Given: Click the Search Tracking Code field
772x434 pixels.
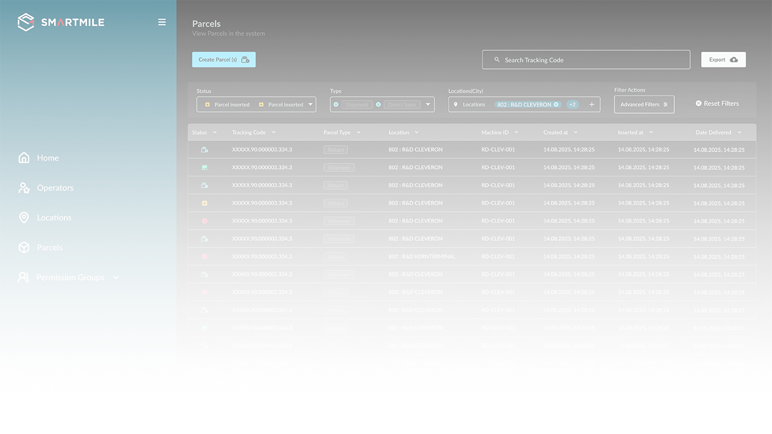Looking at the screenshot, I should [586, 60].
